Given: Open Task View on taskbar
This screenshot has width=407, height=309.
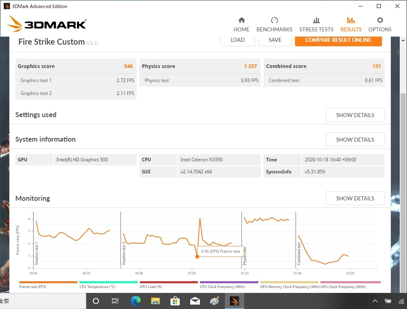Looking at the screenshot, I should click(x=115, y=301).
